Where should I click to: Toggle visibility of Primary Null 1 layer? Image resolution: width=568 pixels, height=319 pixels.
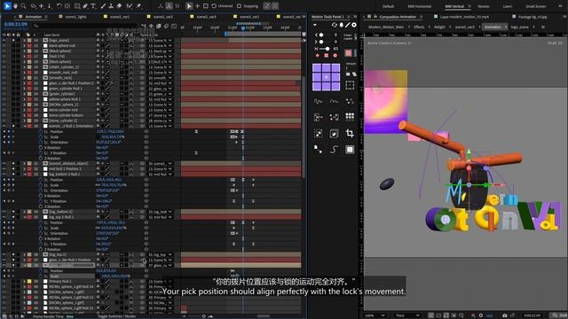click(4, 281)
